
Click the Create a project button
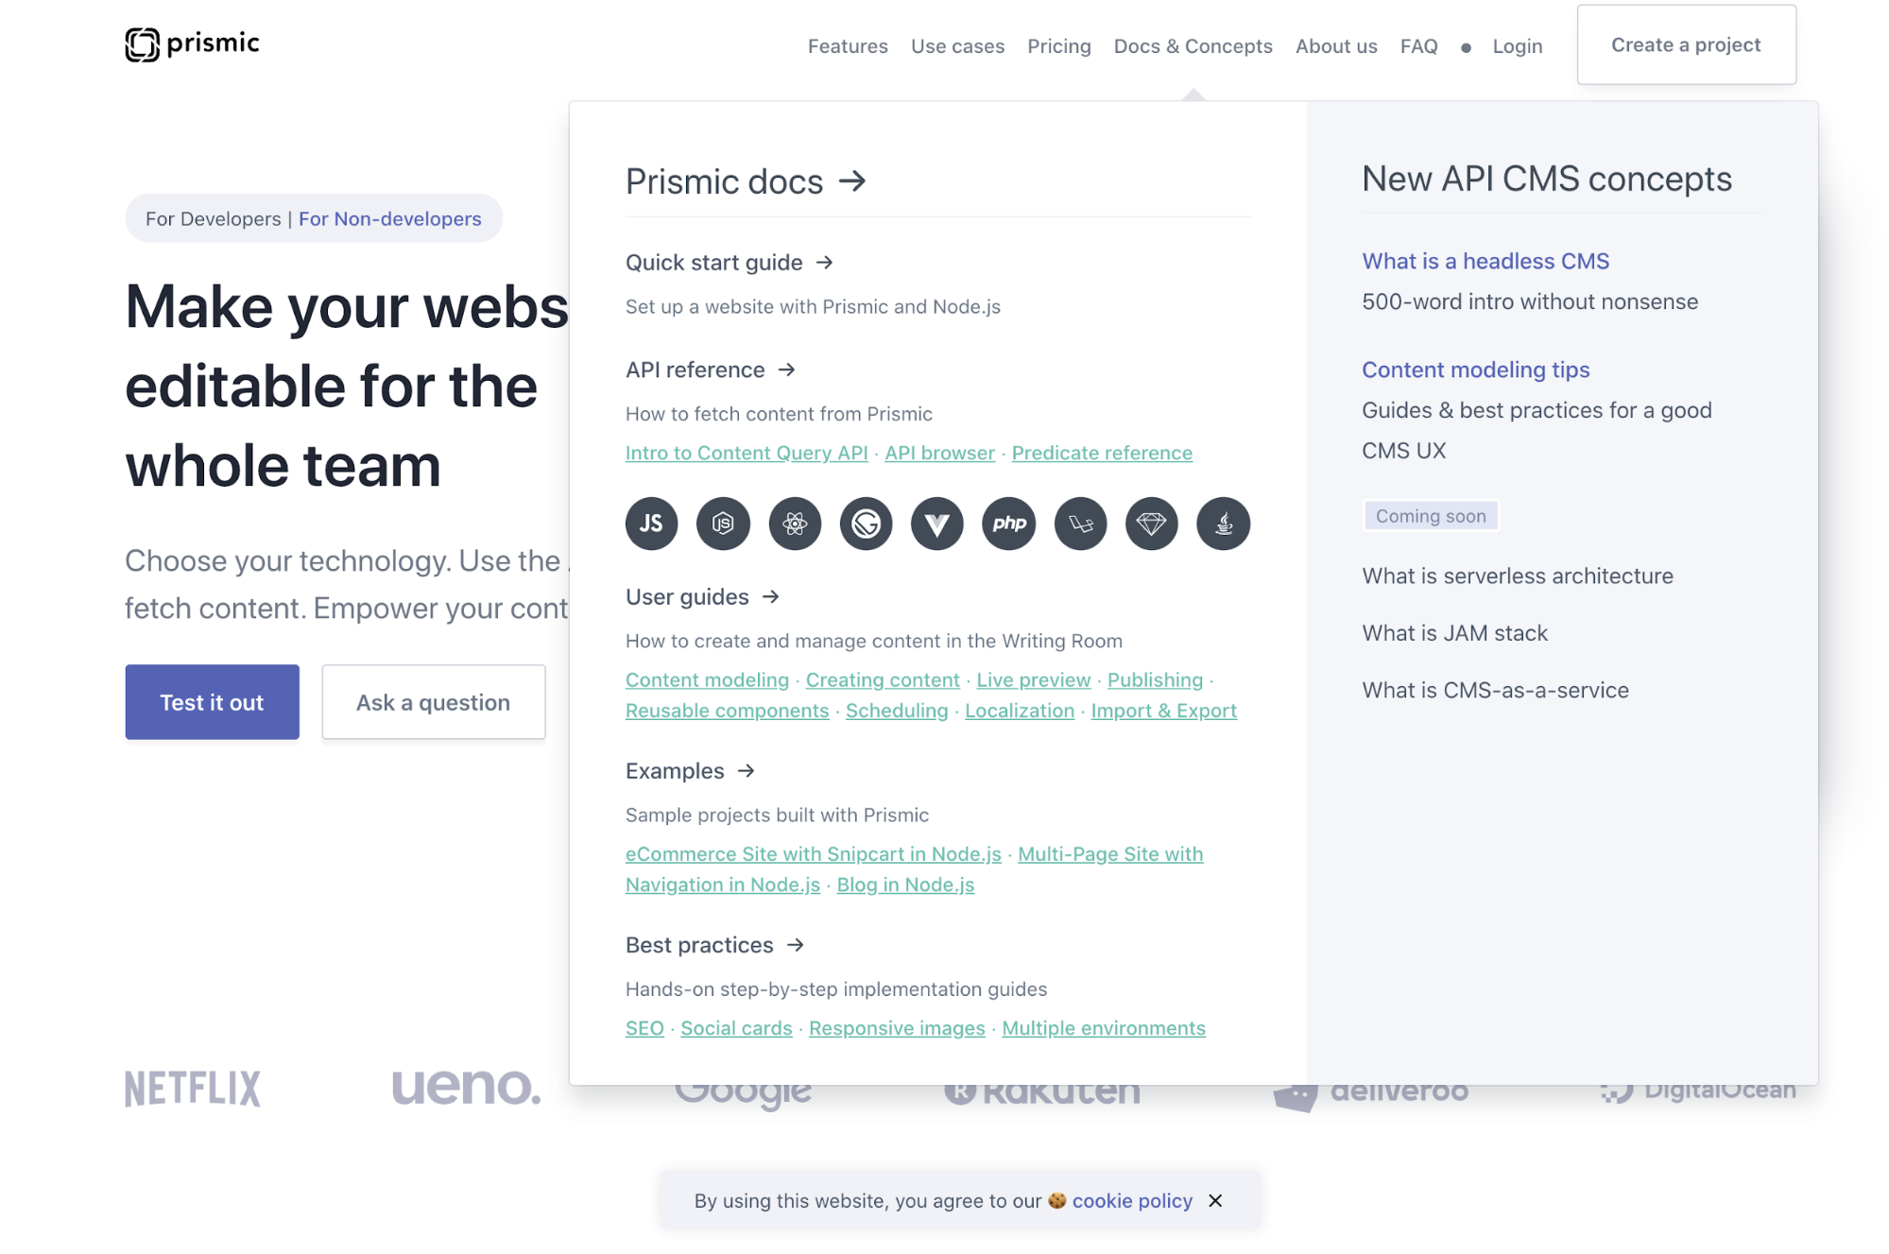click(x=1686, y=44)
